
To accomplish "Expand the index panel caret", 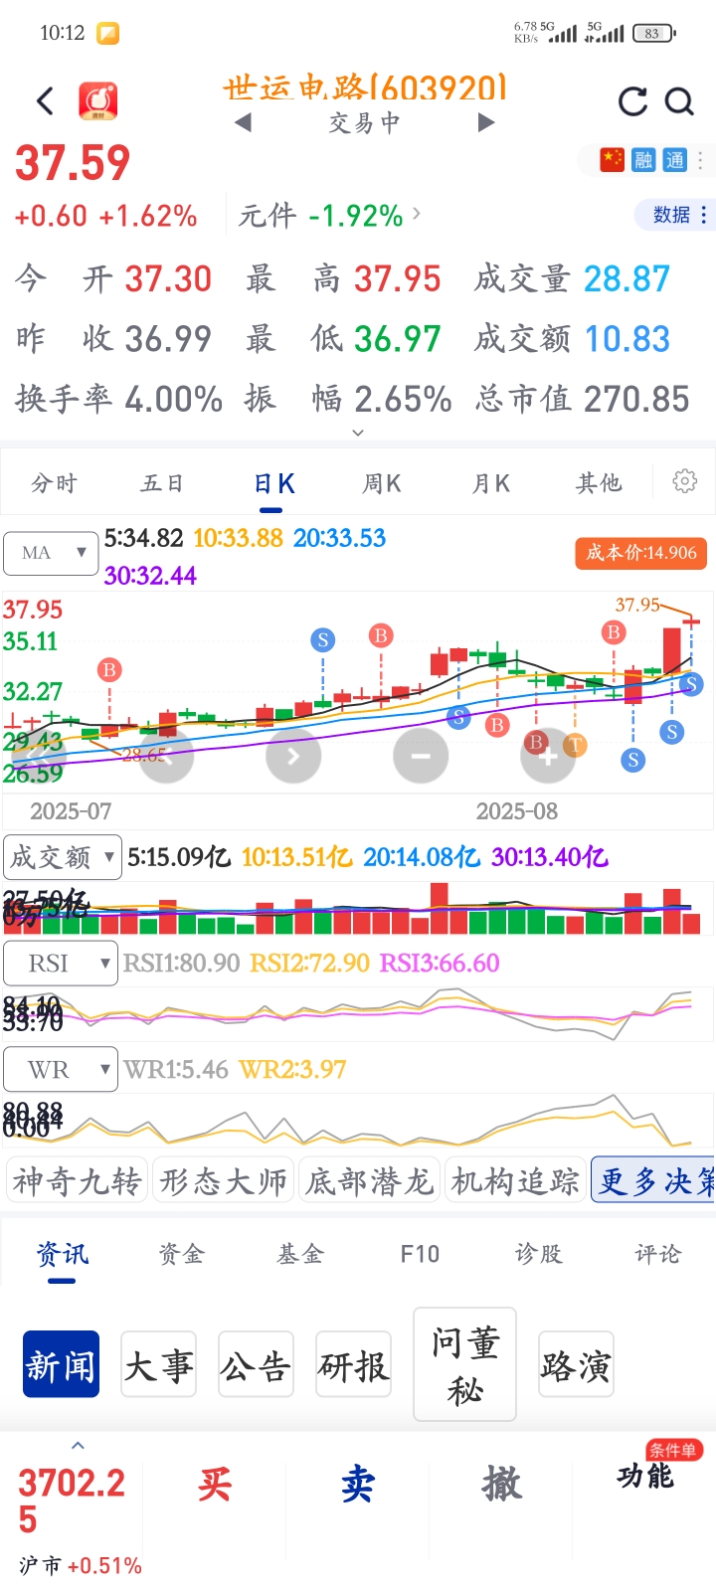I will pyautogui.click(x=79, y=1446).
